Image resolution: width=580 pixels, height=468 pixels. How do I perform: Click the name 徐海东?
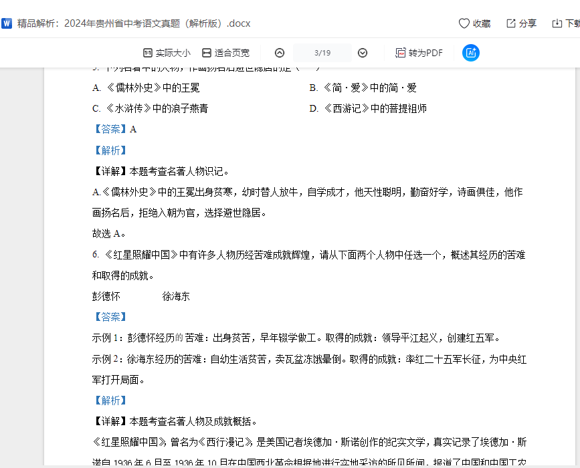pyautogui.click(x=176, y=296)
